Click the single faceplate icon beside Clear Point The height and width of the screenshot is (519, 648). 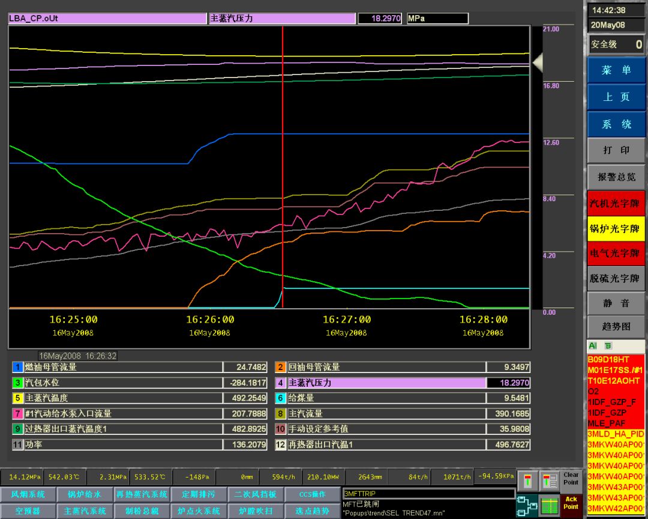527,481
